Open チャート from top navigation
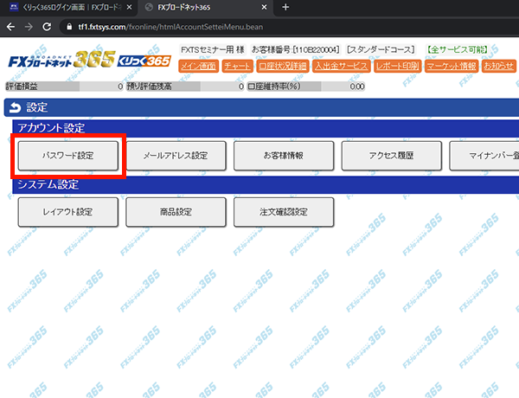Image resolution: width=519 pixels, height=398 pixels. point(237,66)
